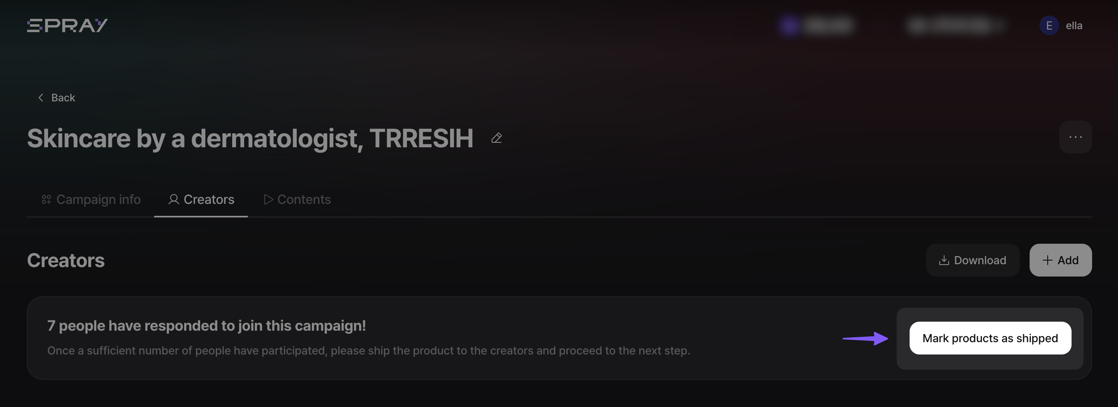Open the 'E' user avatar

(1049, 25)
